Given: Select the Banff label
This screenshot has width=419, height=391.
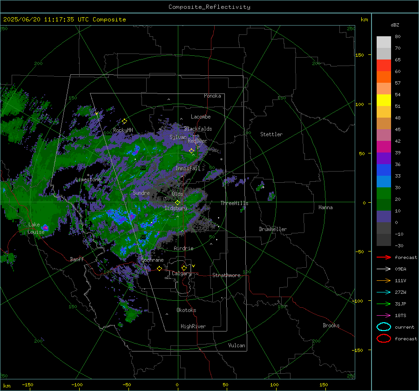Looking at the screenshot, I should point(77,259).
